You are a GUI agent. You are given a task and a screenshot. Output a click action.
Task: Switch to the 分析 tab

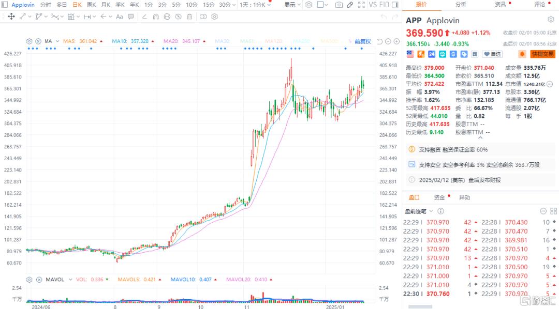click(x=460, y=5)
